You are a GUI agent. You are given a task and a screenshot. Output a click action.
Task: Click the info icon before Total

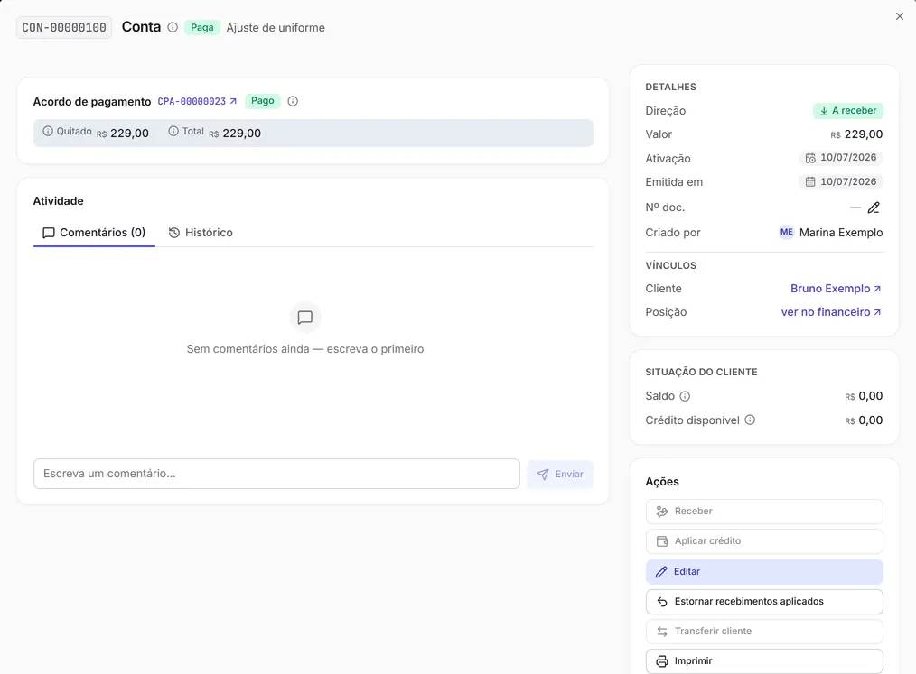pos(173,132)
